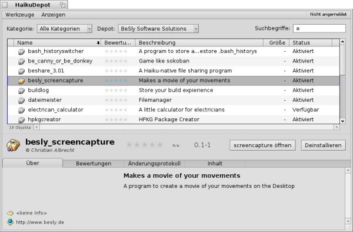Click the package list vertical scrollbar thumb
353x232 pixels.
[x=342, y=59]
